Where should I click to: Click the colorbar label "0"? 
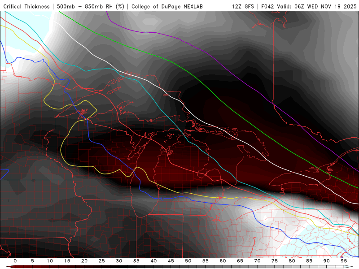(x=15, y=261)
